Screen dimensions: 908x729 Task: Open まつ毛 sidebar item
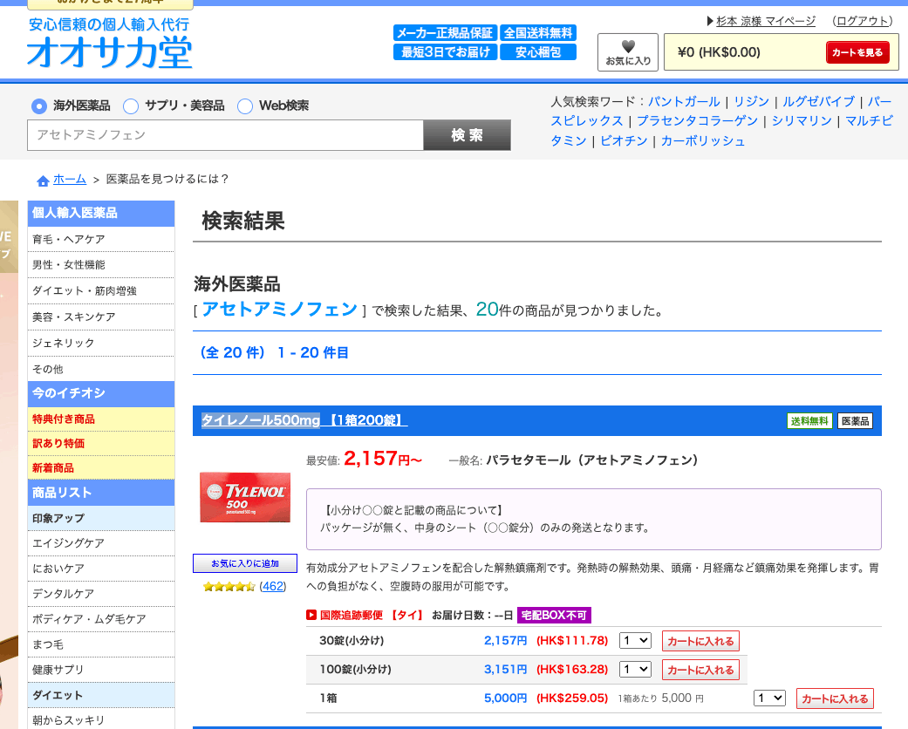point(101,644)
